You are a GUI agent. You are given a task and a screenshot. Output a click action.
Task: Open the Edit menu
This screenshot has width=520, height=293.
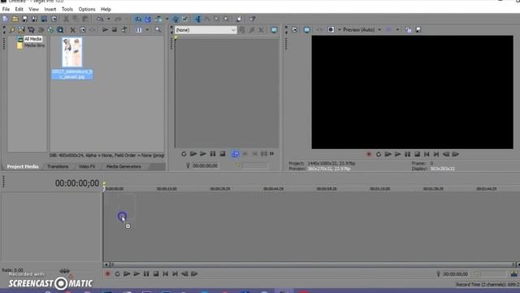click(19, 9)
